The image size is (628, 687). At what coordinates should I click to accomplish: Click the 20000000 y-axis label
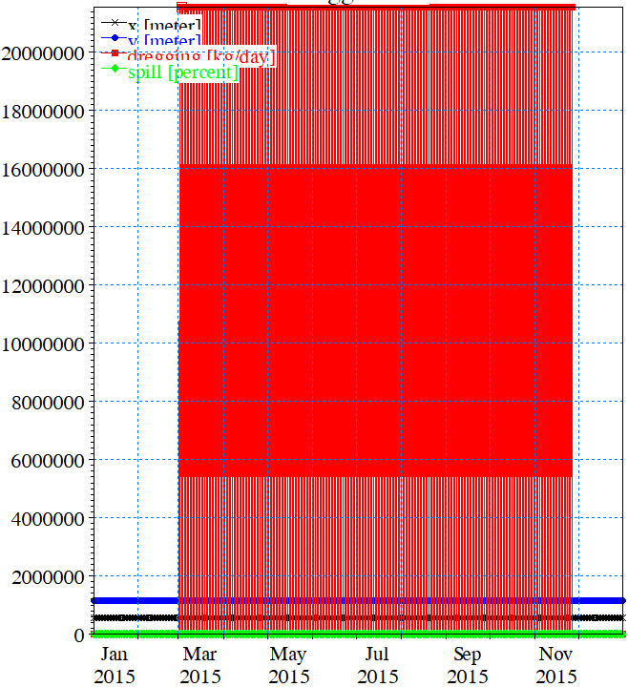(x=46, y=53)
